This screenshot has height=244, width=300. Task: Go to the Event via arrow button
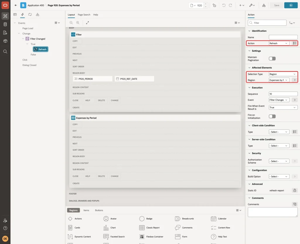click(x=295, y=100)
